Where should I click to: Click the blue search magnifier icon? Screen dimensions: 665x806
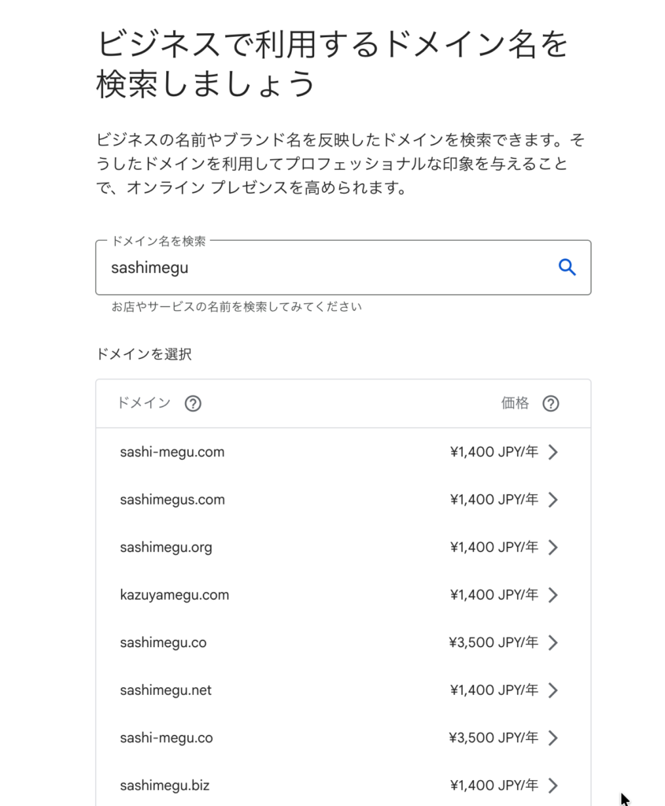[567, 268]
